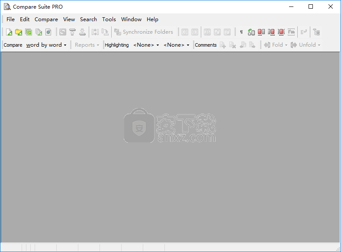The image size is (341, 252).
Task: Click the Compare Suite PRO title icon
Action: (7, 7)
